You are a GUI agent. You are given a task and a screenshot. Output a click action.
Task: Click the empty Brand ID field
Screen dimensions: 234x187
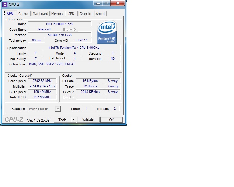coord(85,29)
